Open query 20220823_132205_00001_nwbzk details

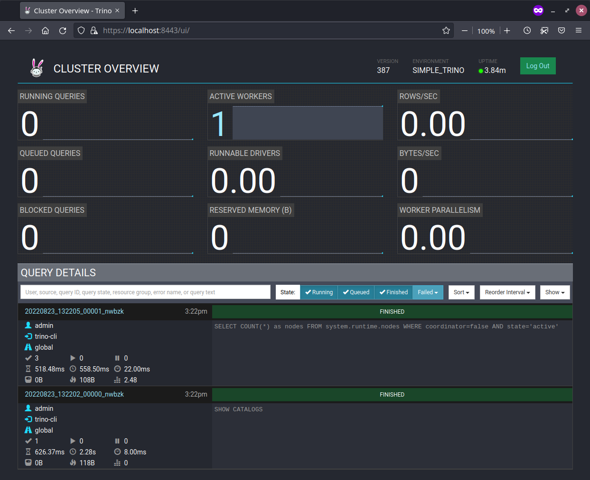pyautogui.click(x=74, y=311)
